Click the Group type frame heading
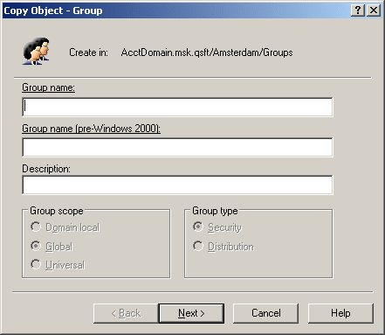 click(215, 211)
